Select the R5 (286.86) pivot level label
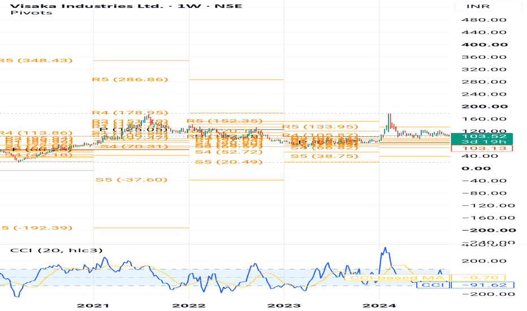The height and width of the screenshot is (311, 527). click(130, 80)
